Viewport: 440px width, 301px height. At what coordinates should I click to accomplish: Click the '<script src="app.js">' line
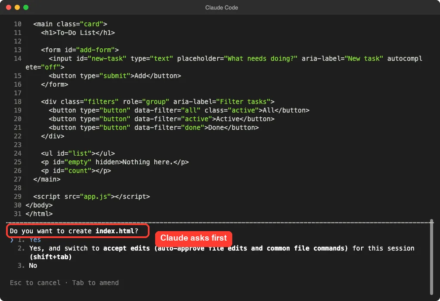pos(91,197)
